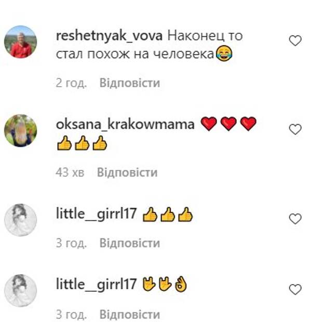Screen dimensions: 322x322
Task: Open reshetnyak_vova's profile picture
Action: (21, 42)
